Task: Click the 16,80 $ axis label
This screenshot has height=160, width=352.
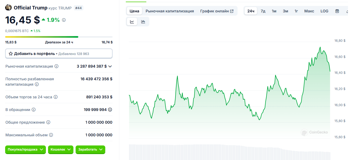Action: point(340,41)
